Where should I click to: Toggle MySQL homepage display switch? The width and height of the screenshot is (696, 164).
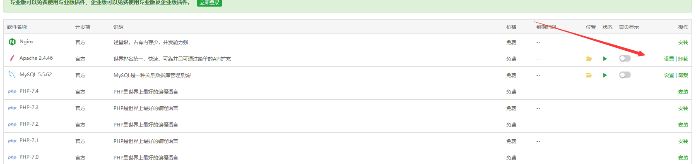[625, 75]
